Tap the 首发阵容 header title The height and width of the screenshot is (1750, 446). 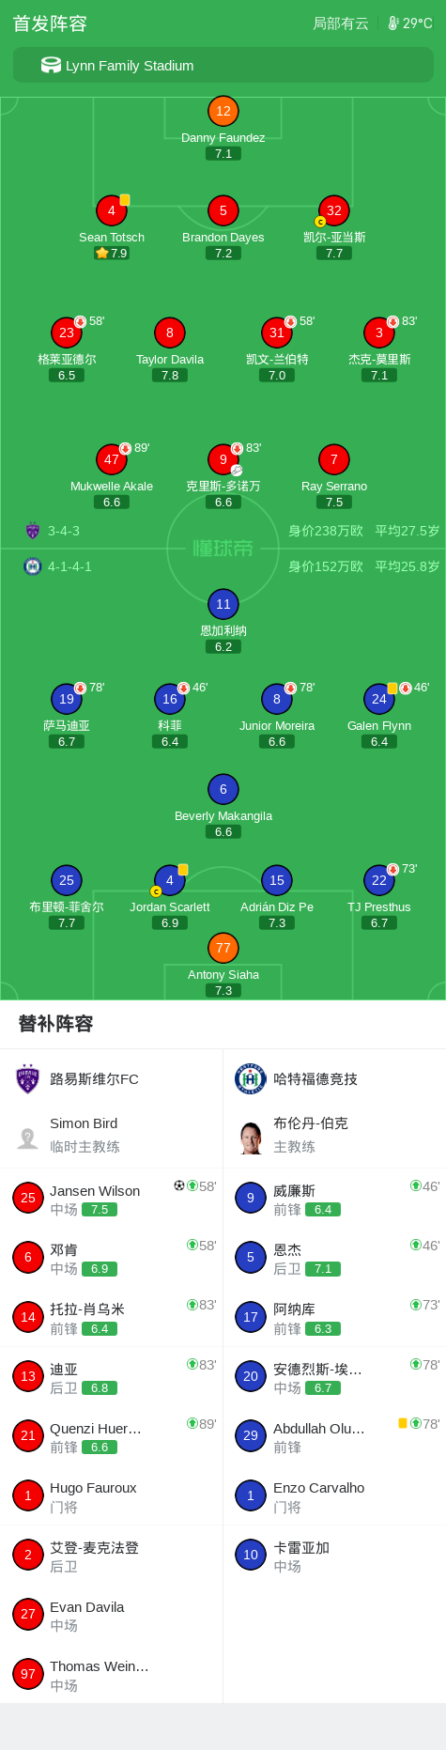point(50,23)
